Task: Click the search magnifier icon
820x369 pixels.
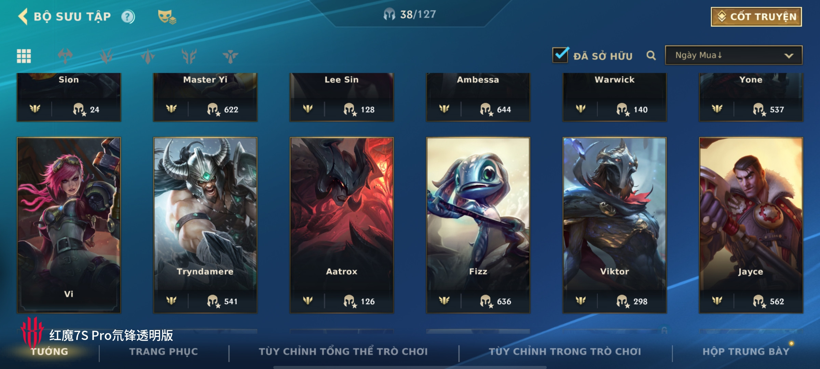Action: coord(651,55)
